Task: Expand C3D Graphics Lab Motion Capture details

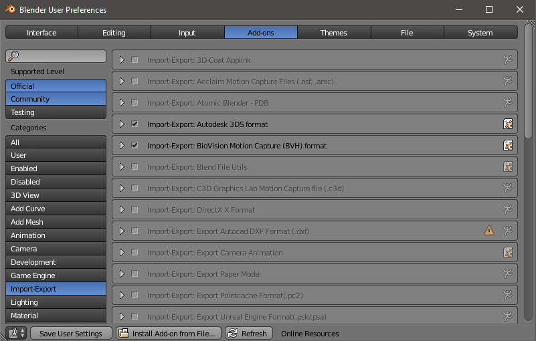Action: pos(122,189)
